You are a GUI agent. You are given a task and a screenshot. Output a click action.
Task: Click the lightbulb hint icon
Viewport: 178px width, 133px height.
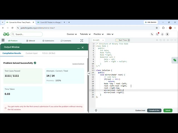pos(96,110)
